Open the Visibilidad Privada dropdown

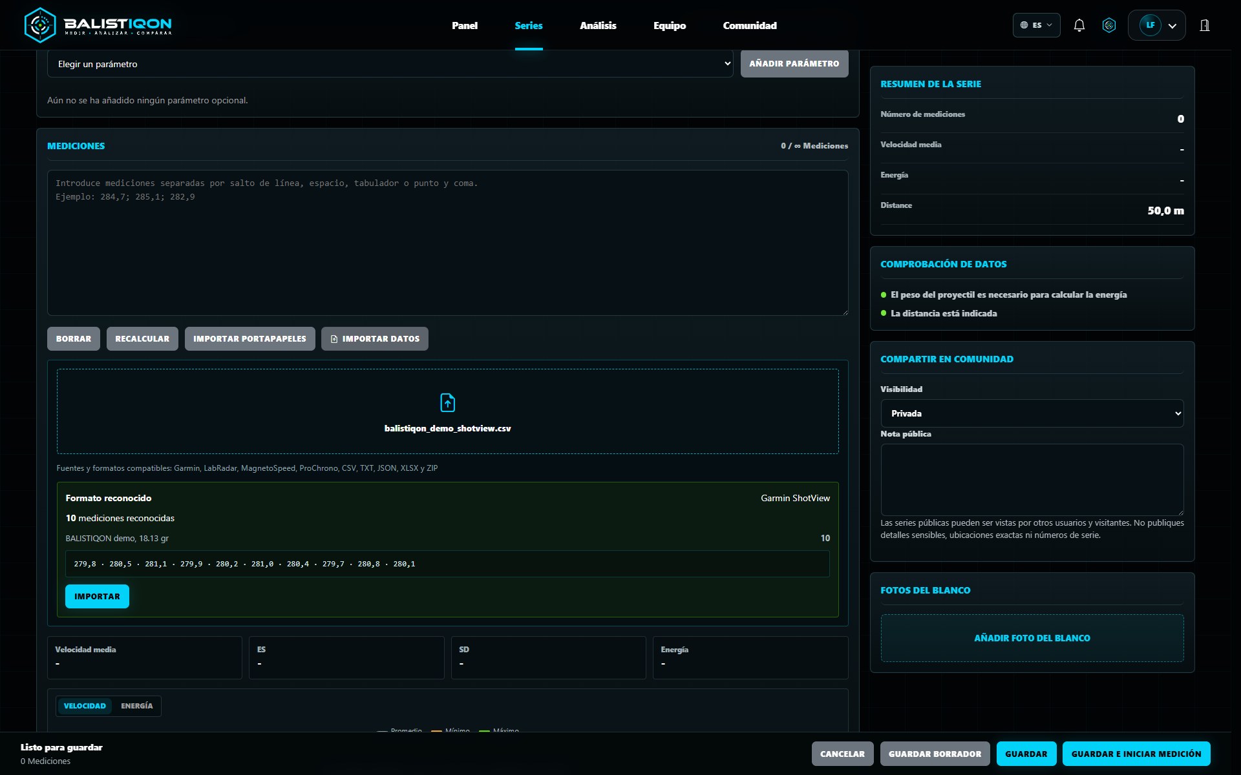tap(1032, 413)
